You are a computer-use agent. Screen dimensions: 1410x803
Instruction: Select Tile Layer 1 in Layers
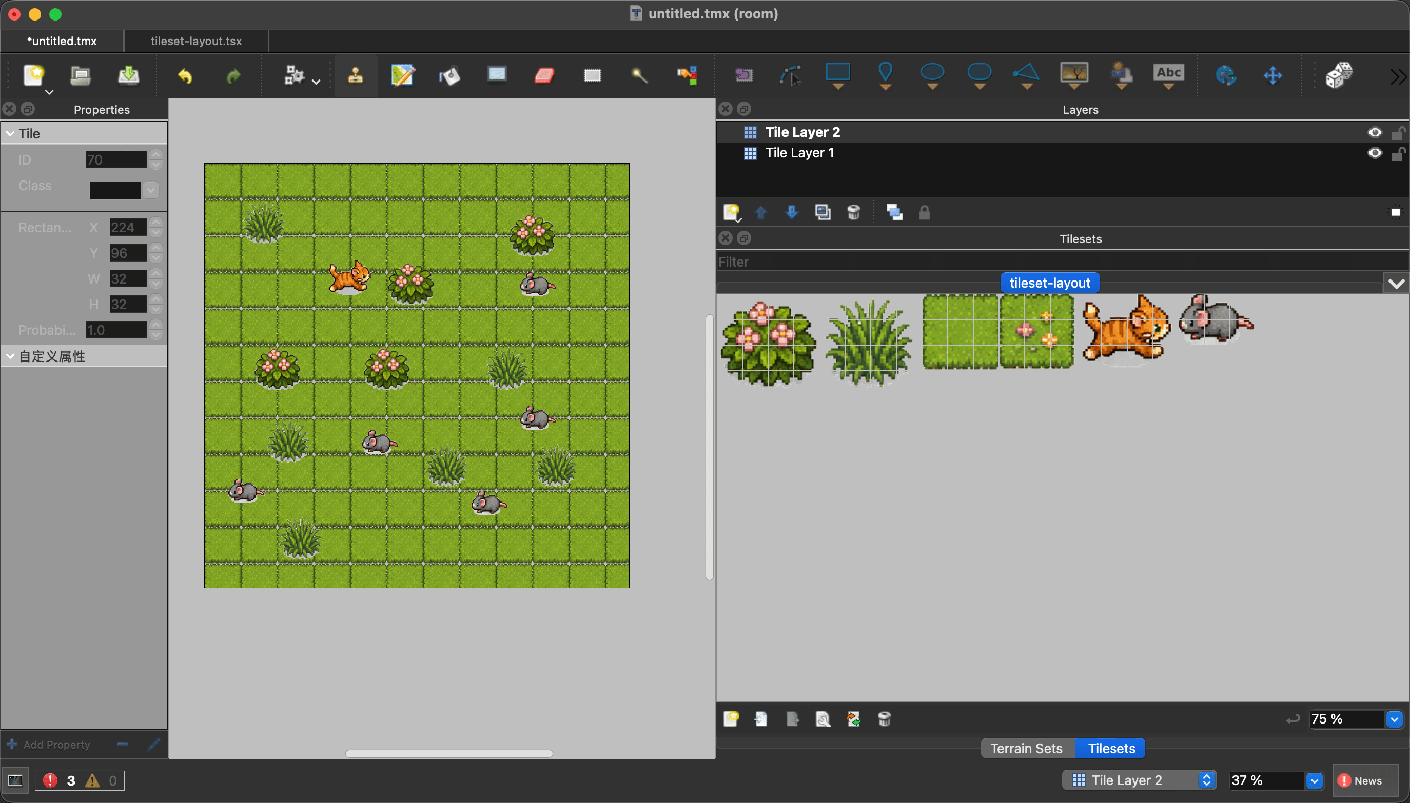click(799, 153)
